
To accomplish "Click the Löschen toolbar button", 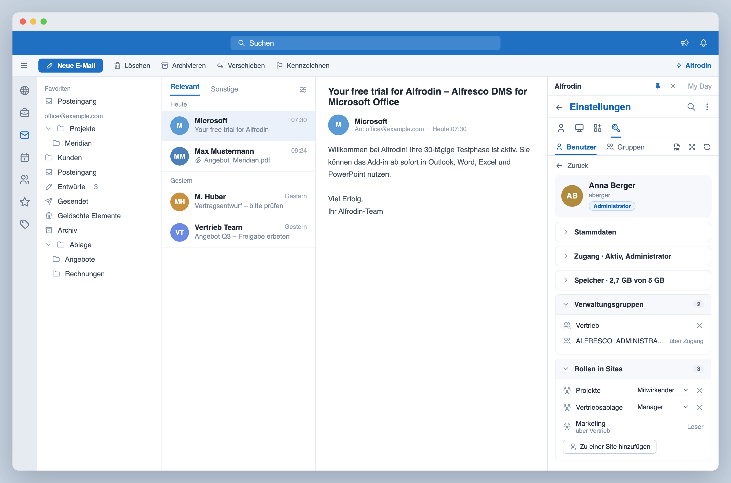I will tap(132, 66).
